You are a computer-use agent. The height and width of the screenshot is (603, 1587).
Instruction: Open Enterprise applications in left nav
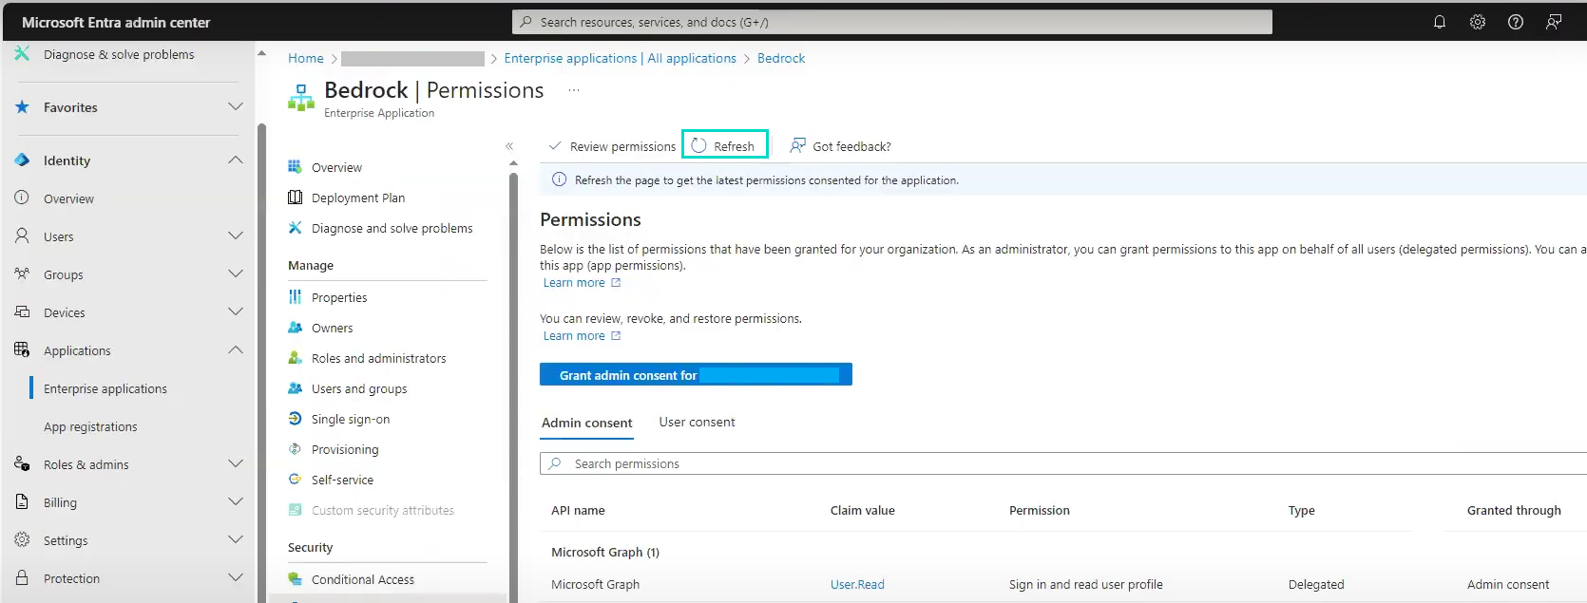105,388
